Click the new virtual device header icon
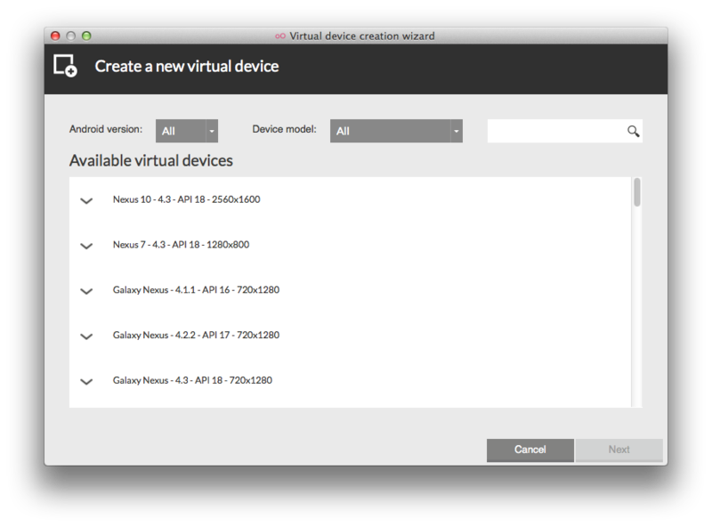This screenshot has height=527, width=712. (65, 66)
